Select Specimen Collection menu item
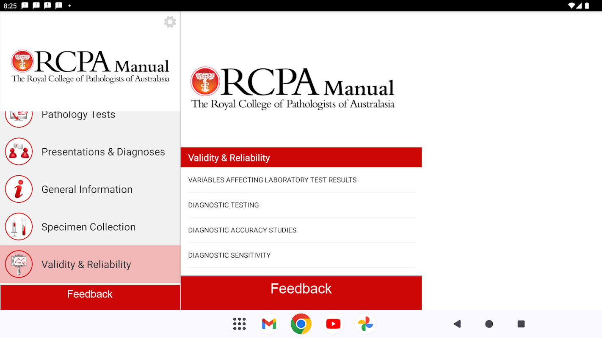Image resolution: width=602 pixels, height=338 pixels. pyautogui.click(x=90, y=227)
